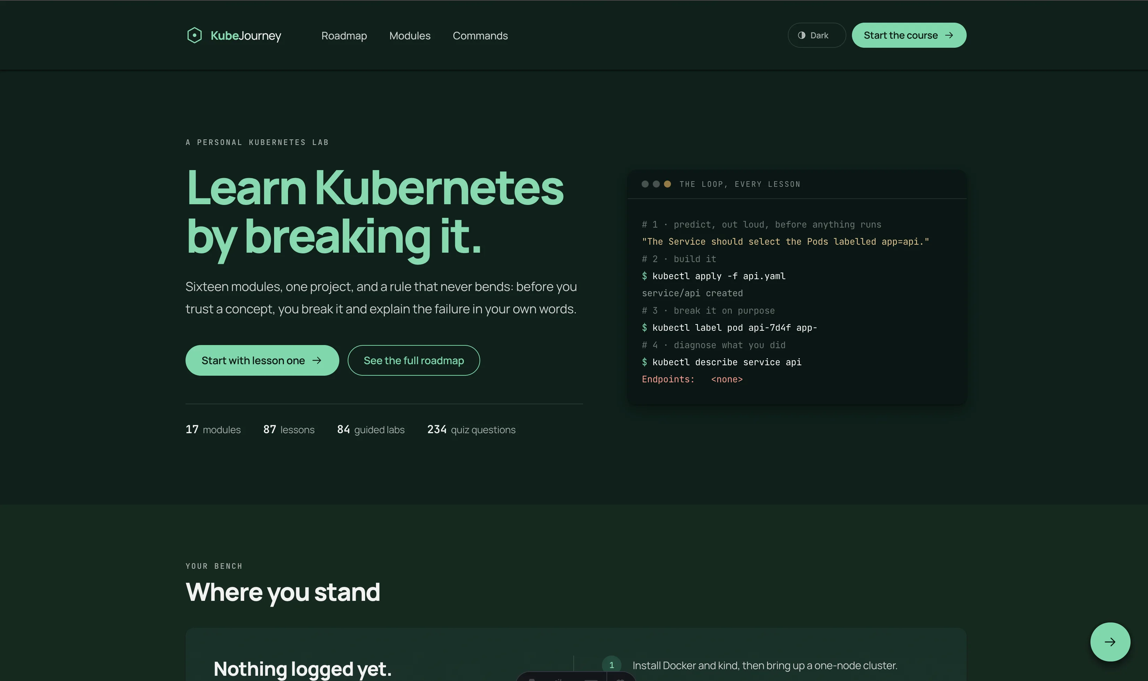Click the 'kubectl apply -f api.yaml' line

tap(713, 276)
